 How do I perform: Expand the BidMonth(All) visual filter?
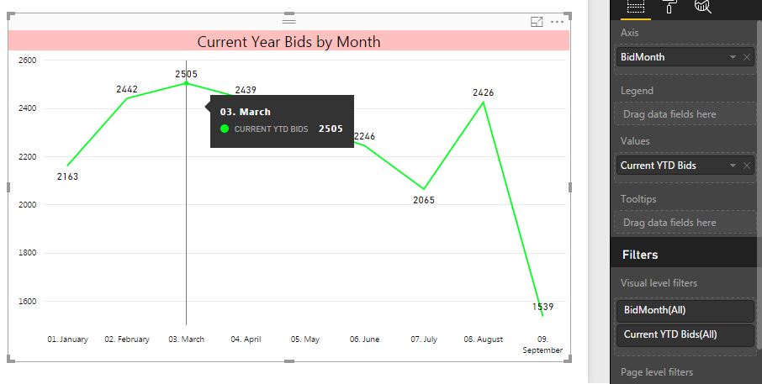pyautogui.click(x=685, y=310)
